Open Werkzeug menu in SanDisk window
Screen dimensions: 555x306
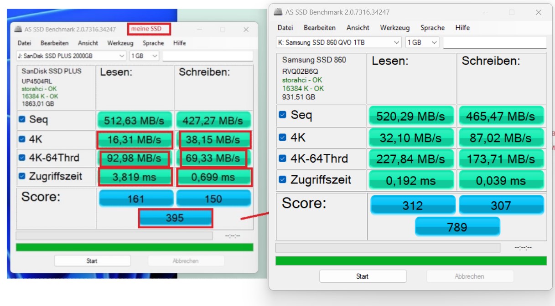click(x=120, y=43)
